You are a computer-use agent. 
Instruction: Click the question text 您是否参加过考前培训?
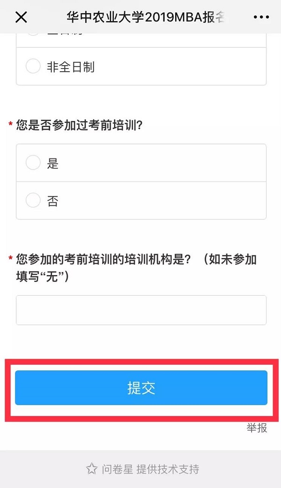79,125
